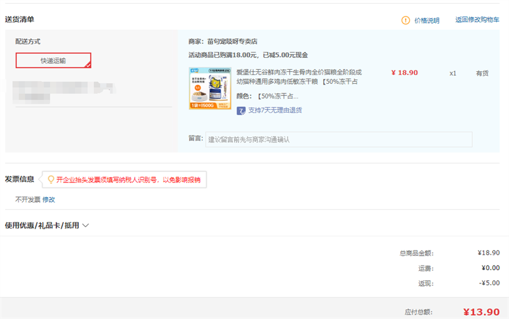Open the cat food product thumbnail
The image size is (509, 319).
coord(211,88)
